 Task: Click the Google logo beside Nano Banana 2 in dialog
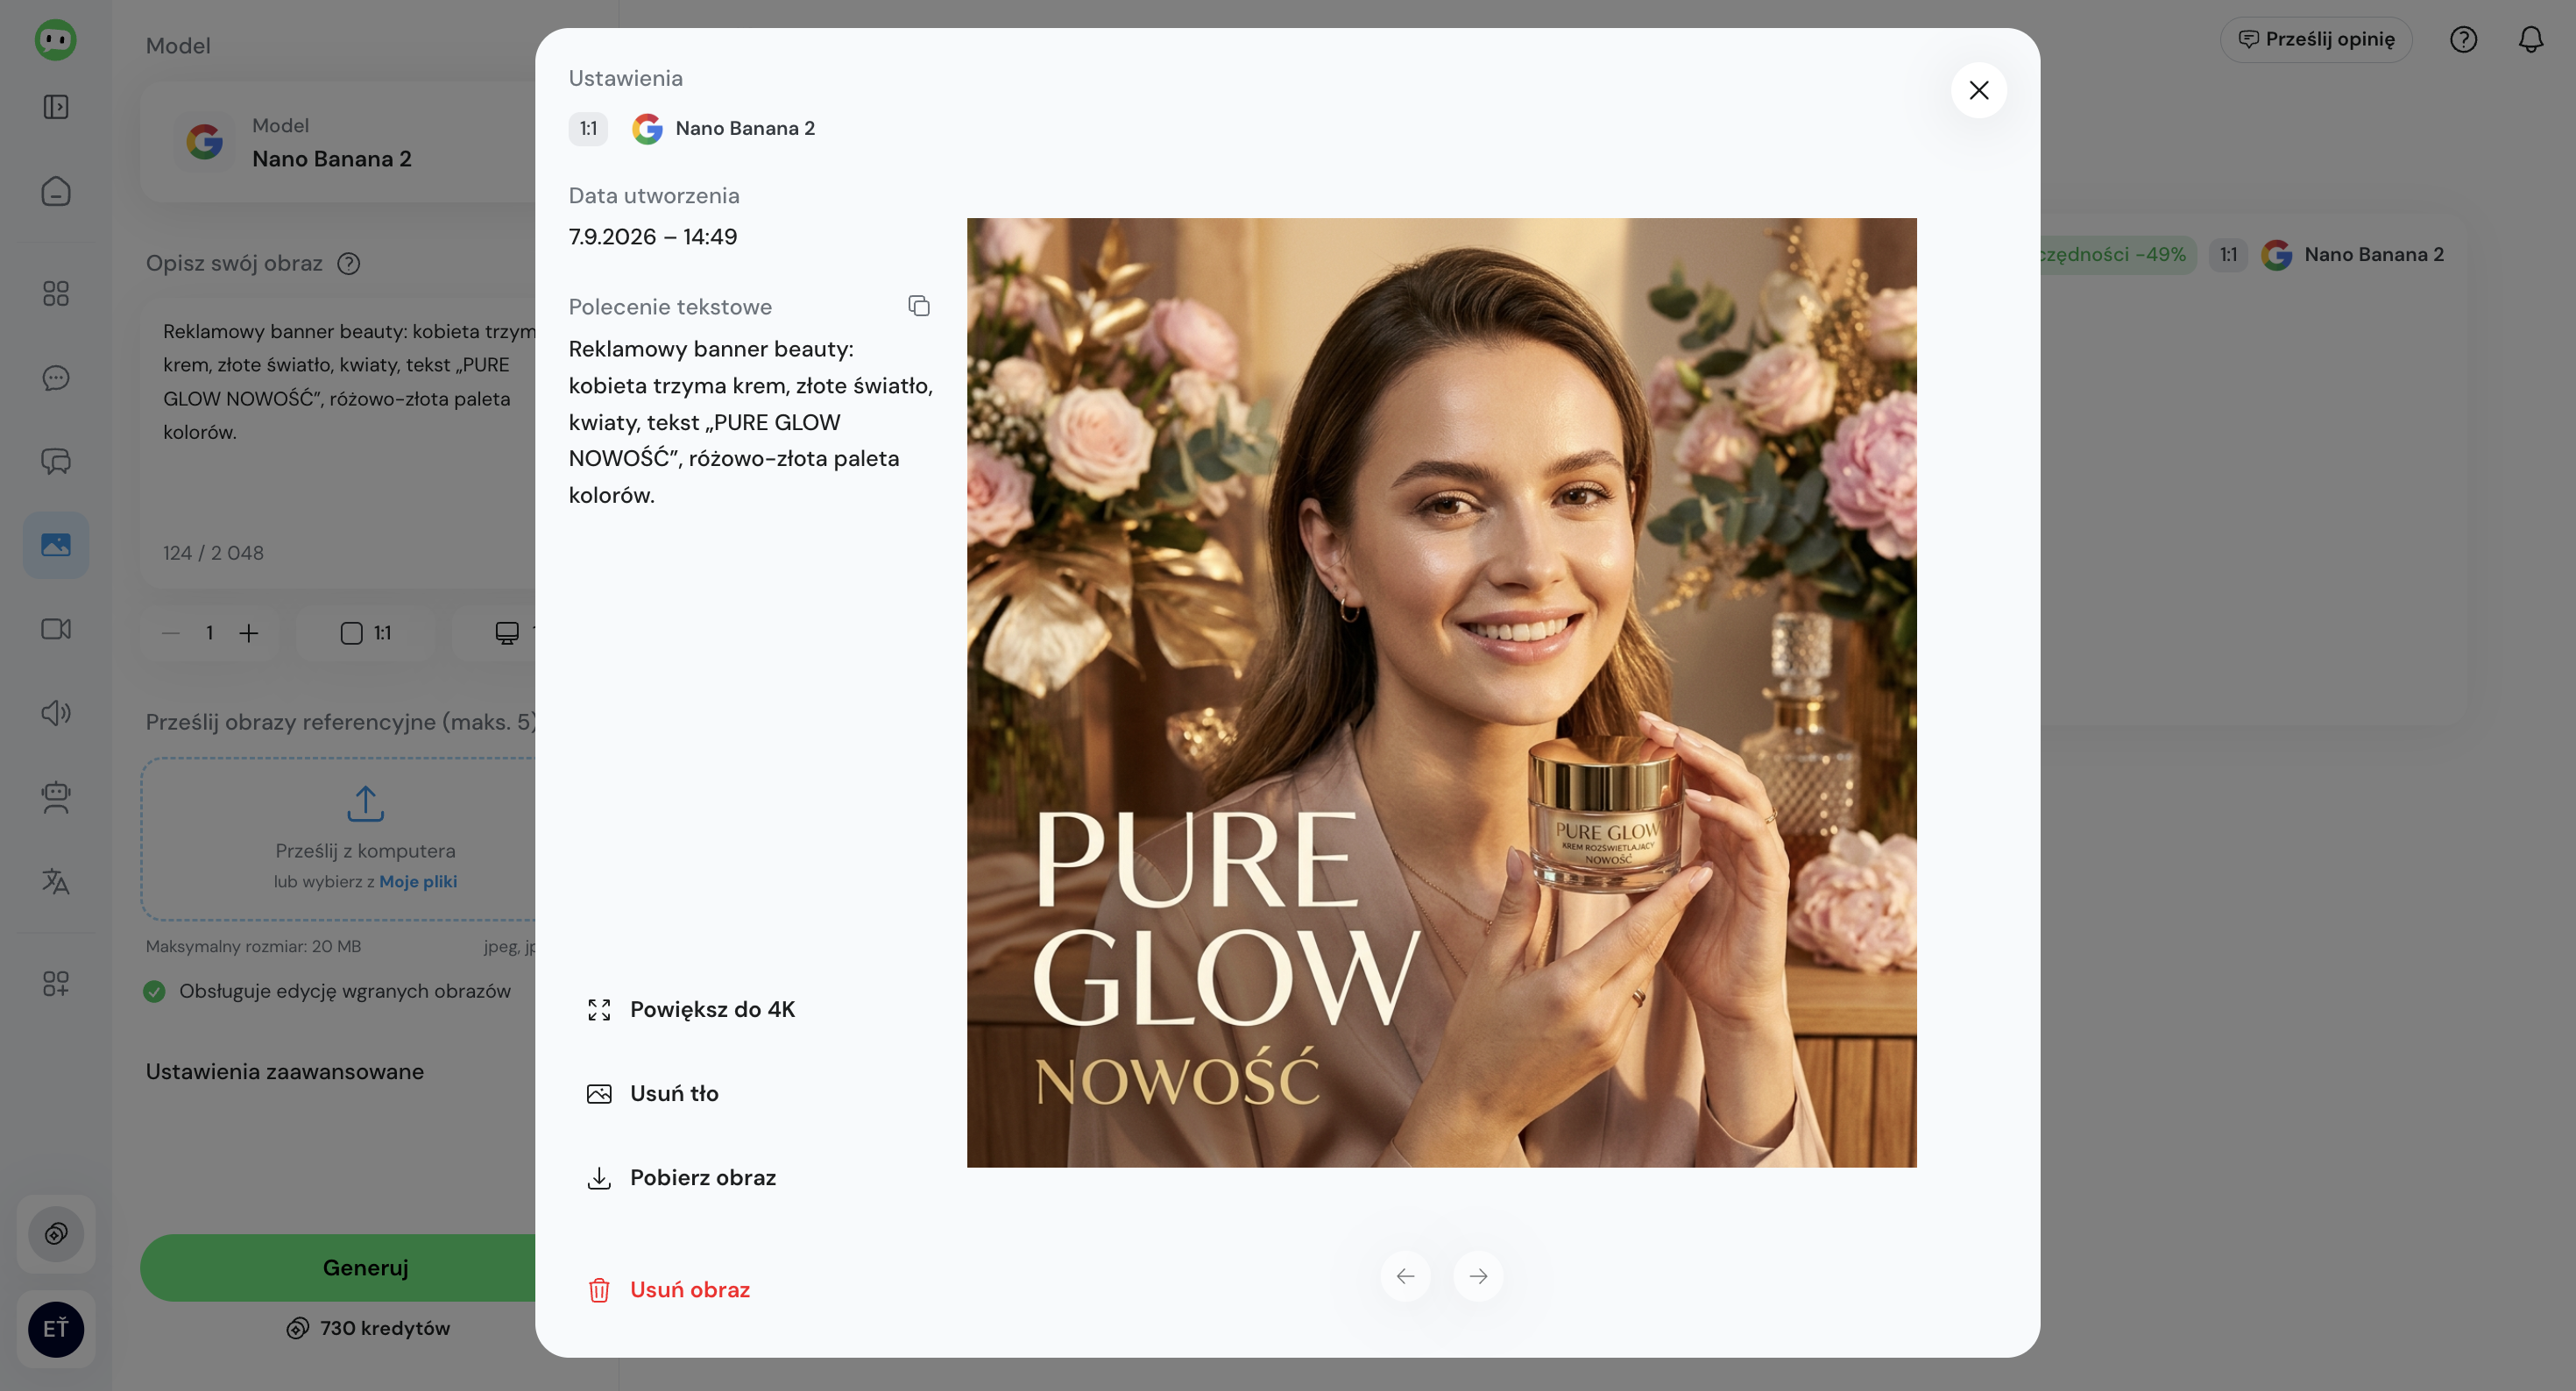click(x=647, y=128)
